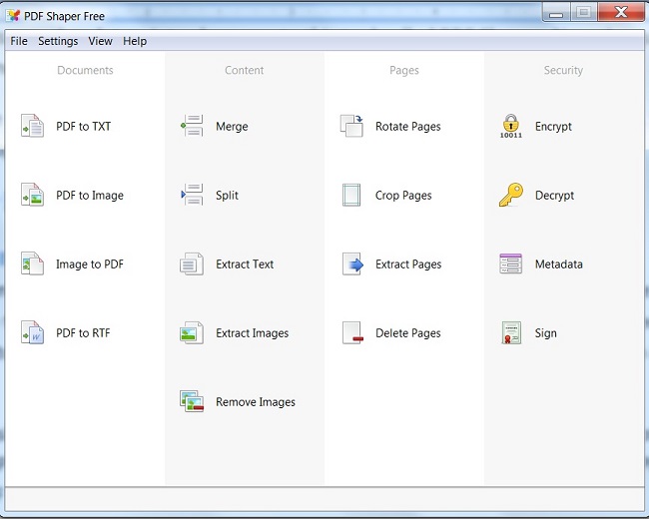Choose the Extract Pages label
This screenshot has height=519, width=649.
tap(408, 264)
